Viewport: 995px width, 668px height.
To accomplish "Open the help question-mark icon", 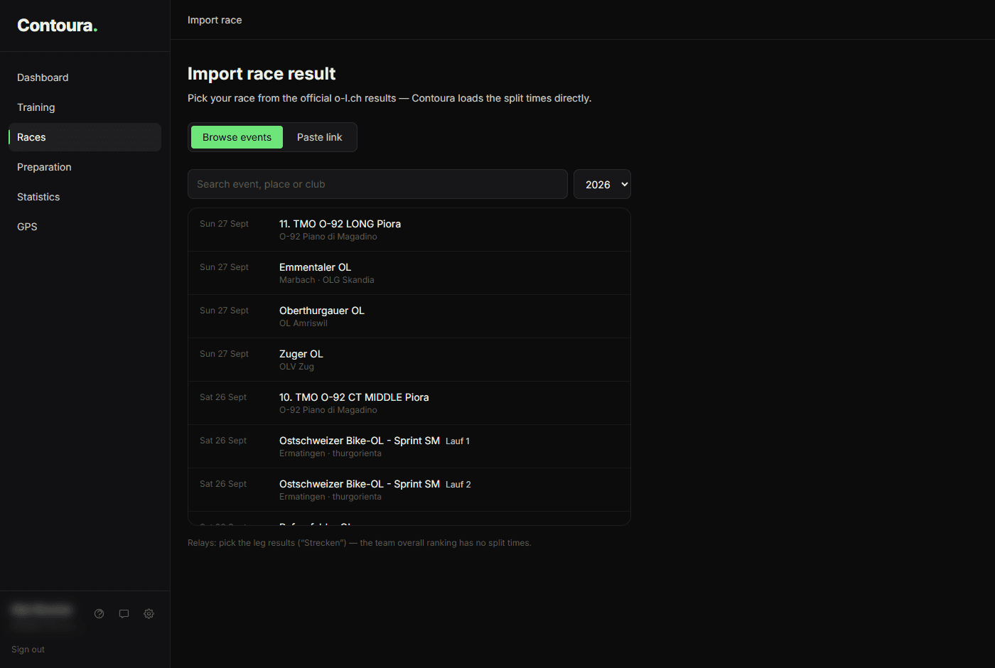I will tap(99, 614).
